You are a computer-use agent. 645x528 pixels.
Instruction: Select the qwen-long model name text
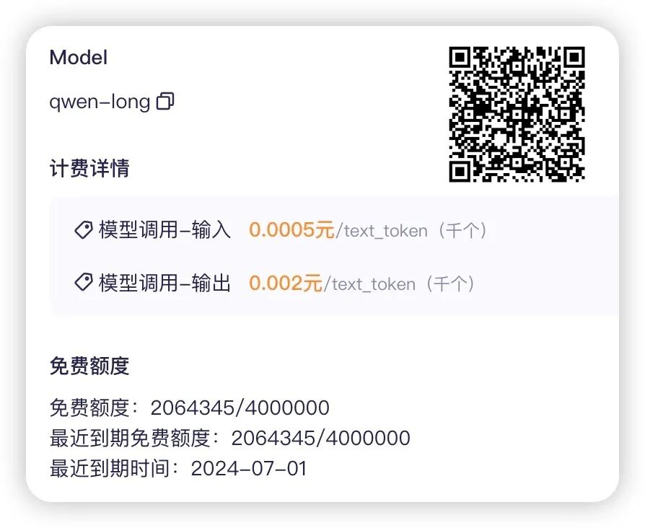pos(99,102)
